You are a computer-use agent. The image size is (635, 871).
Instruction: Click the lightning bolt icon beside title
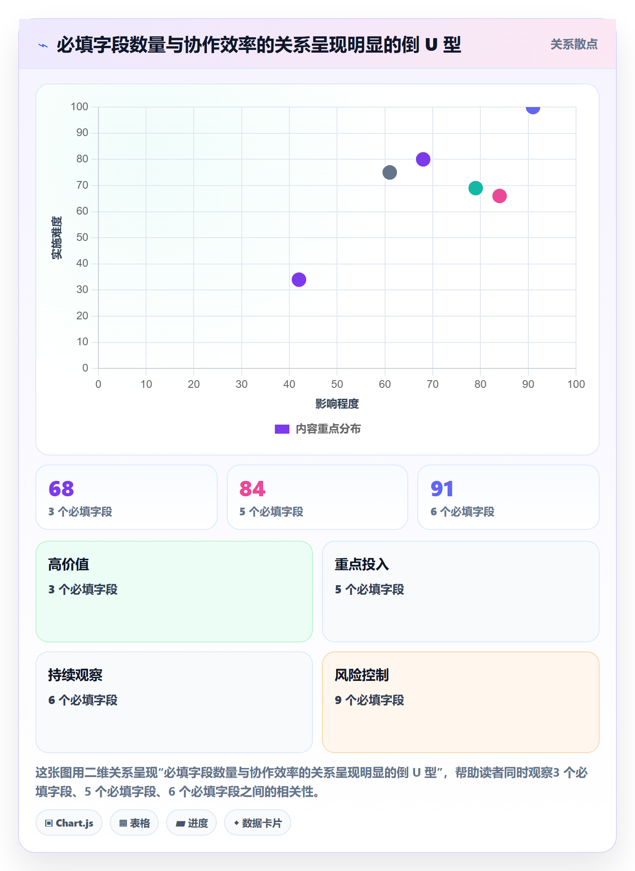pos(43,45)
